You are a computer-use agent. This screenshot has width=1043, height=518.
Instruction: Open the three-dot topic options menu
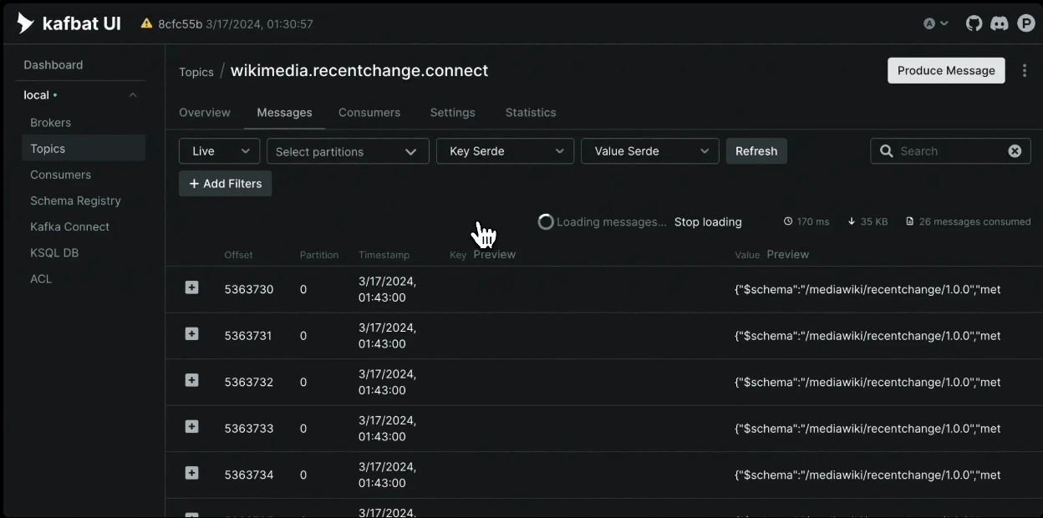point(1025,71)
